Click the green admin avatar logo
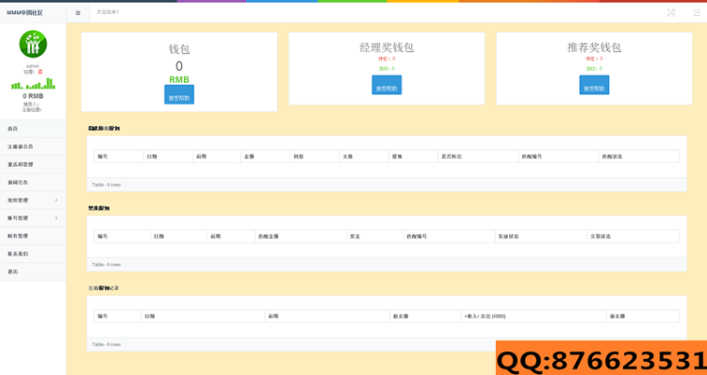 click(x=33, y=44)
